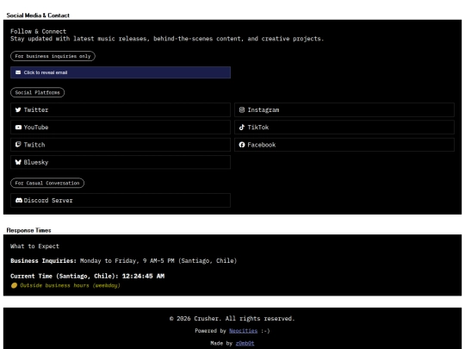465x349 pixels.
Task: Open the TikTok profile link
Action: click(x=344, y=128)
